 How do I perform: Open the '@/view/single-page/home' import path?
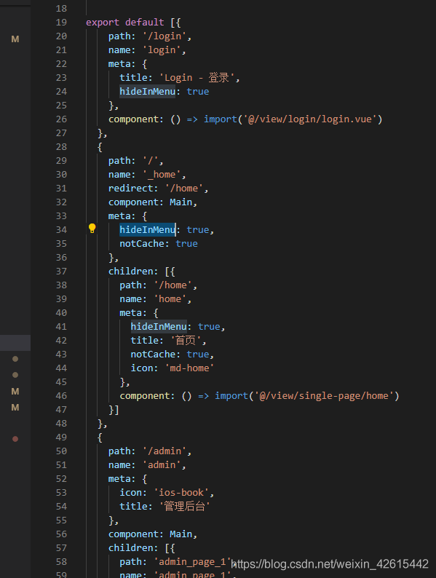tap(324, 395)
